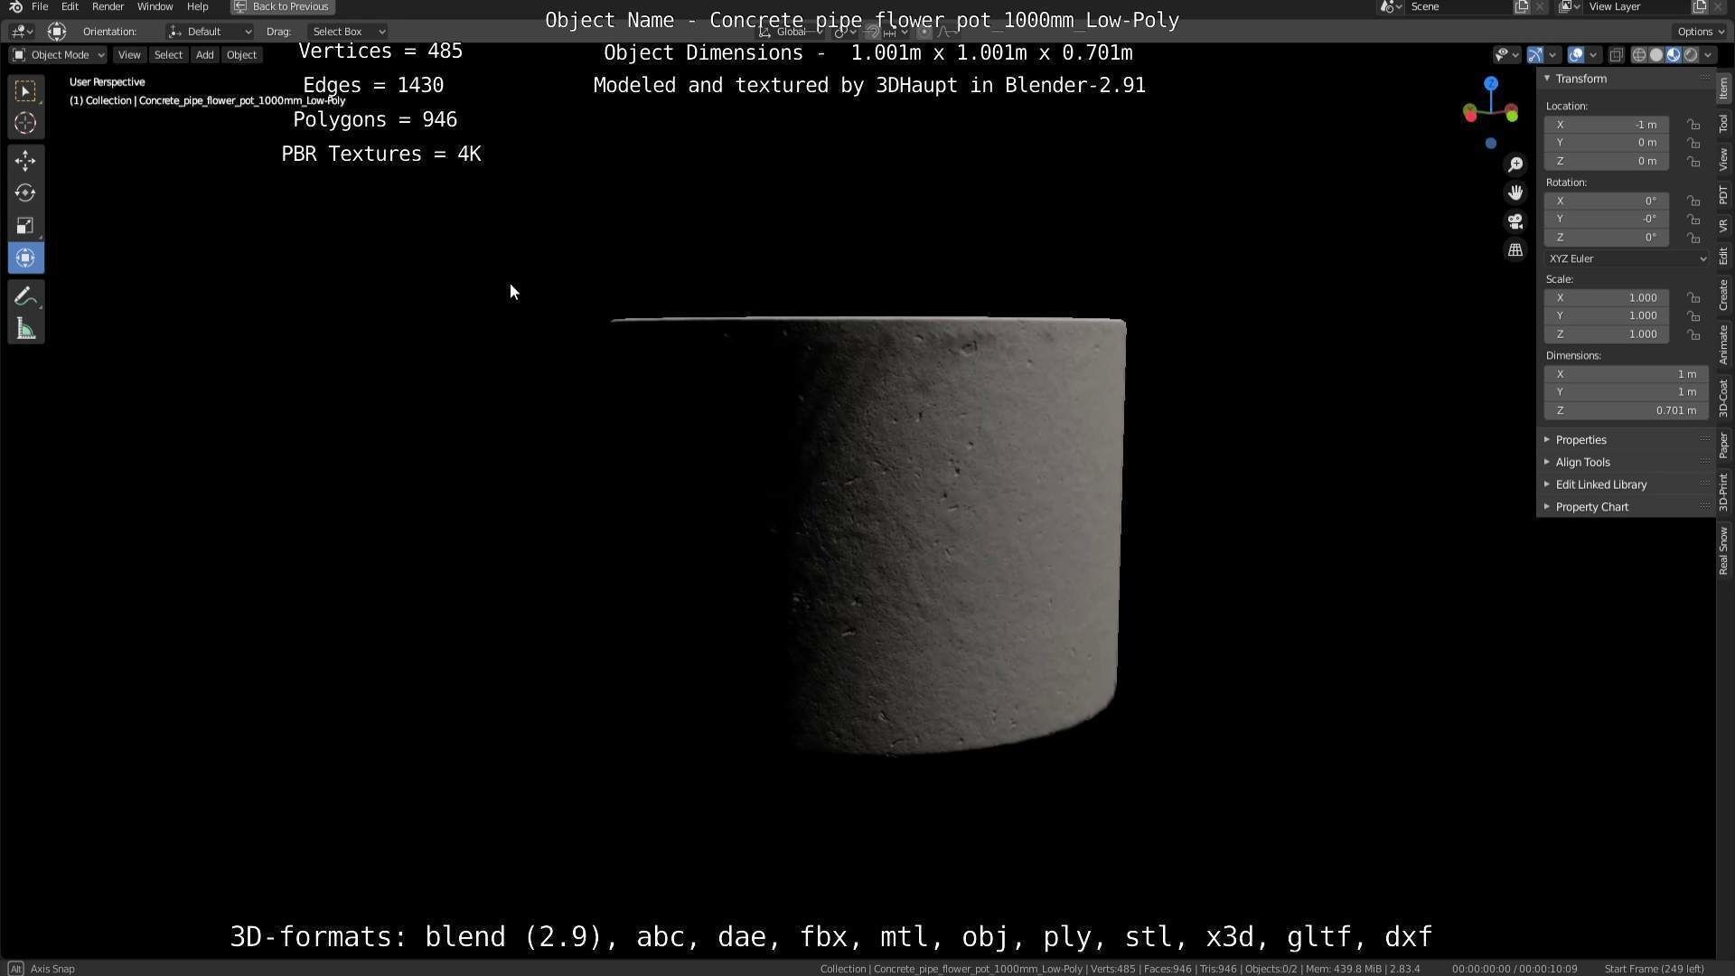The width and height of the screenshot is (1735, 976).
Task: Toggle X-ray mode icon
Action: (1617, 55)
